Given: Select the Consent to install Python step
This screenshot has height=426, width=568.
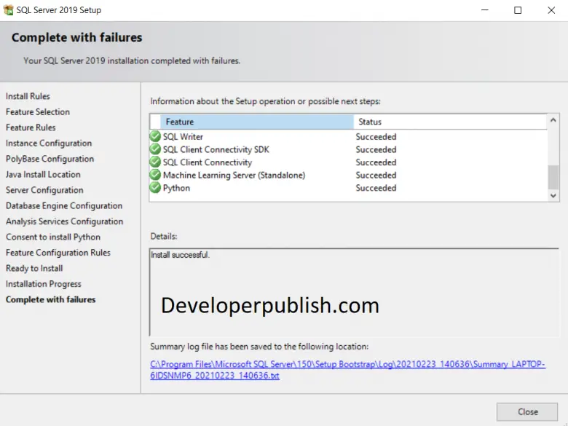Looking at the screenshot, I should pos(53,237).
